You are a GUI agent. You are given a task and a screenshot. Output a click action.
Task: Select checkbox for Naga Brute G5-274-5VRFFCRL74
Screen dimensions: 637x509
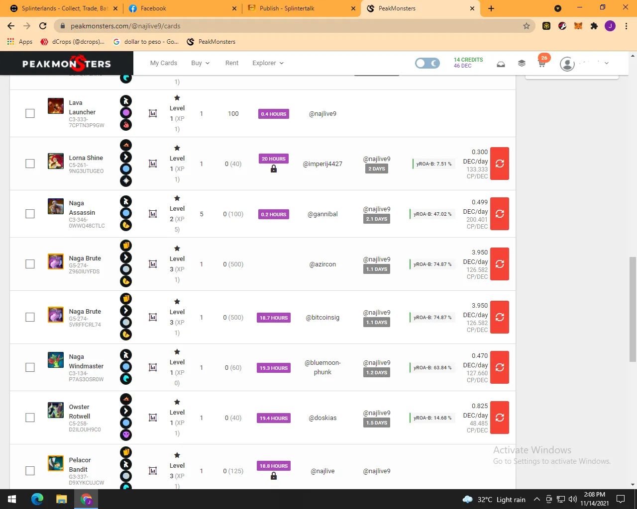(30, 317)
